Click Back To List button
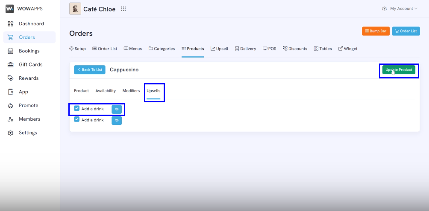 (90, 69)
